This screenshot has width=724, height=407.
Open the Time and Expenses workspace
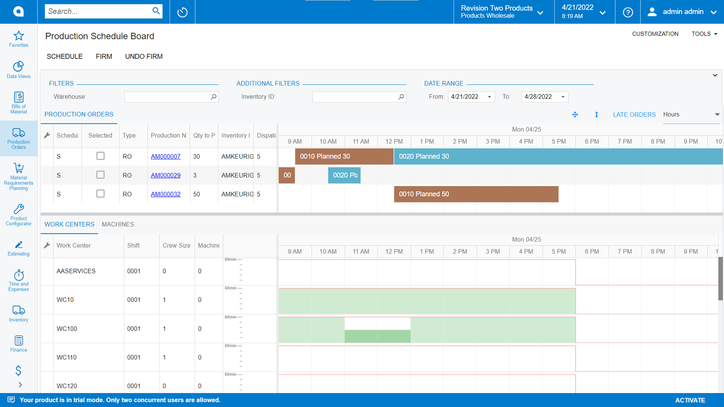(x=18, y=280)
